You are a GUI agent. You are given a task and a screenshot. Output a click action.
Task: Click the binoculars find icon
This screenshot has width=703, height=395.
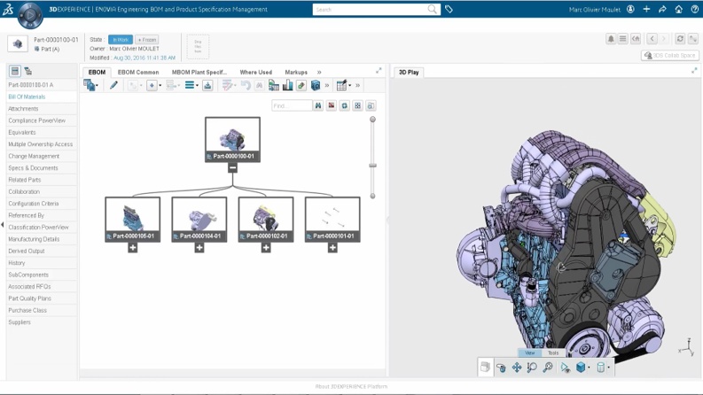pyautogui.click(x=318, y=105)
